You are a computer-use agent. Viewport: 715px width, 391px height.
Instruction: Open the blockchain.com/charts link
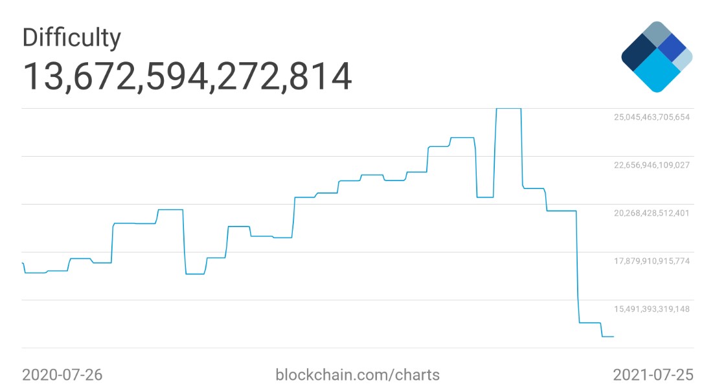tap(357, 375)
